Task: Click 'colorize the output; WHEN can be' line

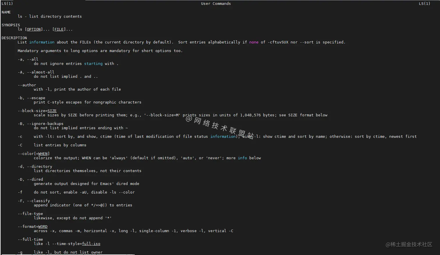Action: (x=147, y=158)
